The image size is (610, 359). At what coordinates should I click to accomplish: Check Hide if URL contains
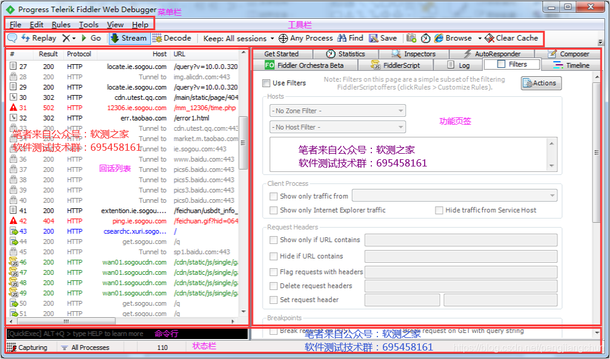tap(273, 256)
